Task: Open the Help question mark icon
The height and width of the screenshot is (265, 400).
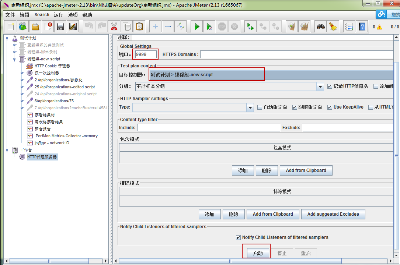Action: [x=362, y=26]
